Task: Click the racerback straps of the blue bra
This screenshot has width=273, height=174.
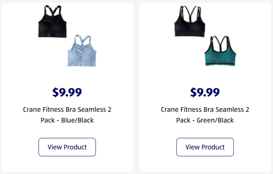Action: (x=82, y=40)
